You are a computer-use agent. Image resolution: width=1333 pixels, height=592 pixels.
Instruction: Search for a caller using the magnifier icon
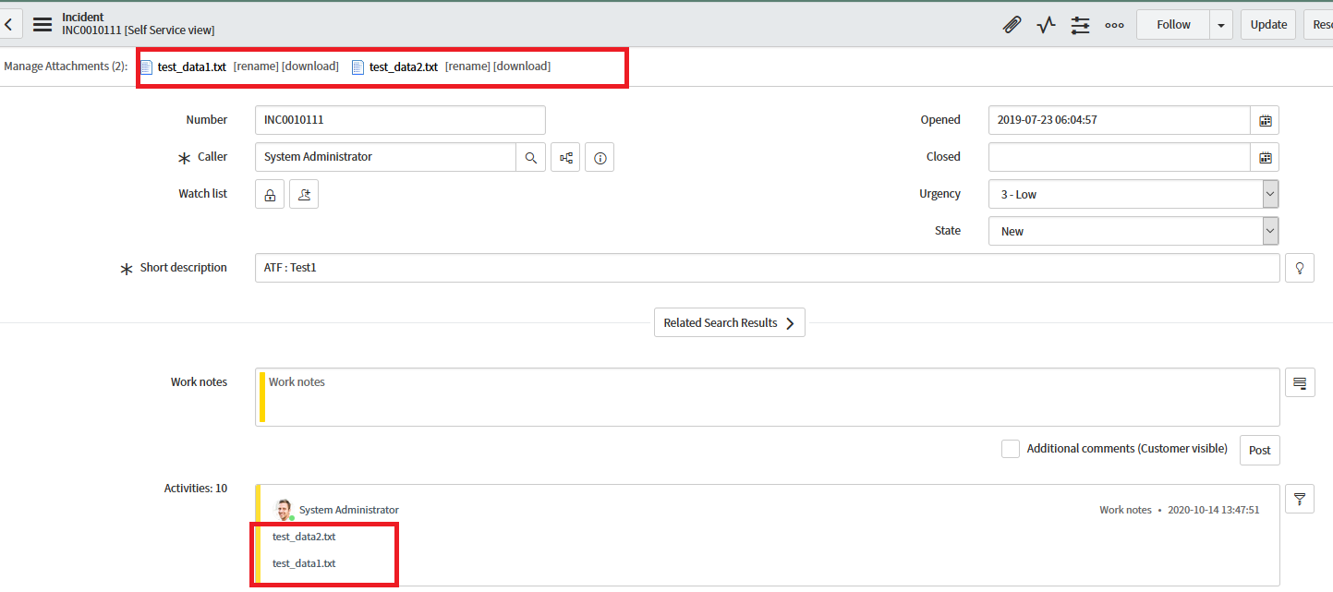pos(531,157)
